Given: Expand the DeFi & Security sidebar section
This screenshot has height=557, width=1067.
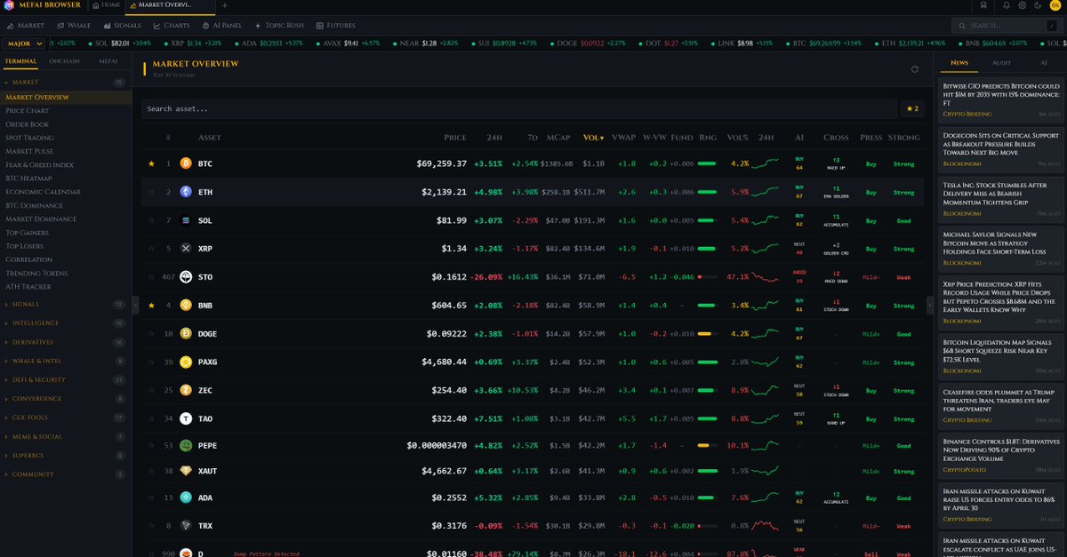Looking at the screenshot, I should [66, 379].
